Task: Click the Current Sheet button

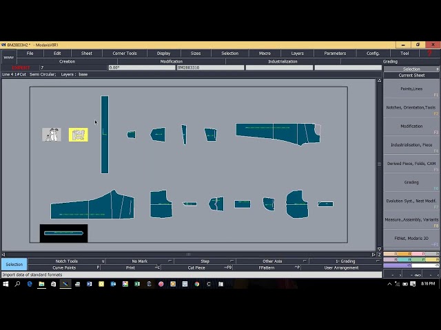Action: click(x=411, y=76)
